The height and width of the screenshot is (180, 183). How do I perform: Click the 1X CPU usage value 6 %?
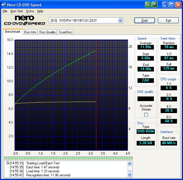(169, 88)
